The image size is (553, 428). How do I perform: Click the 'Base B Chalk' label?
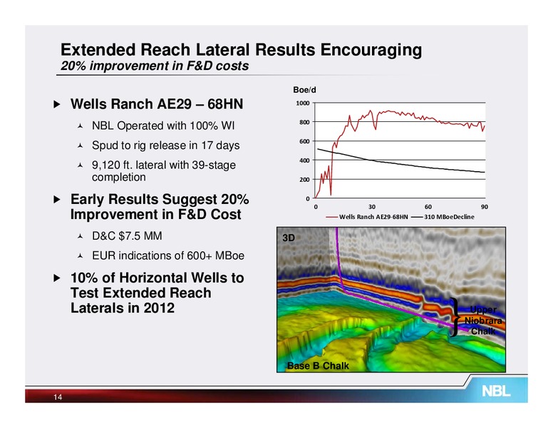[x=318, y=366]
